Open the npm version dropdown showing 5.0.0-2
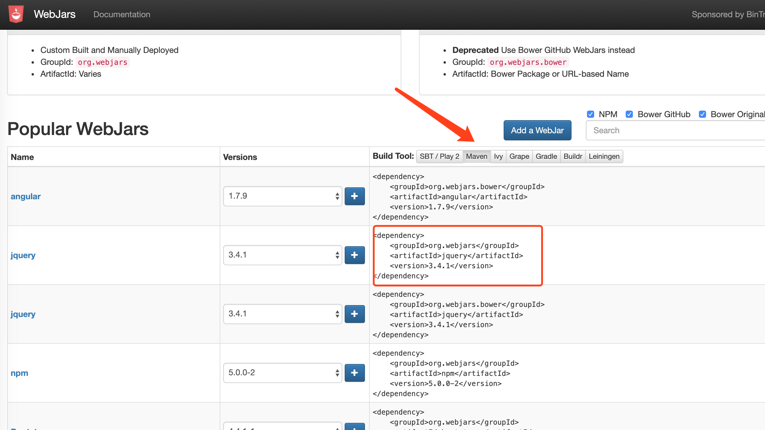765x430 pixels. 282,373
